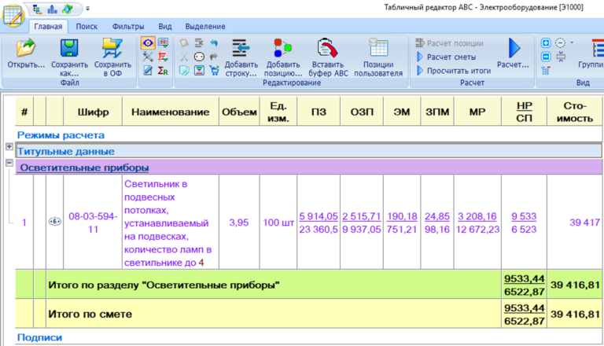Click Сохранить в ОФ button
Viewport: 604px width, 346px height.
pyautogui.click(x=112, y=57)
